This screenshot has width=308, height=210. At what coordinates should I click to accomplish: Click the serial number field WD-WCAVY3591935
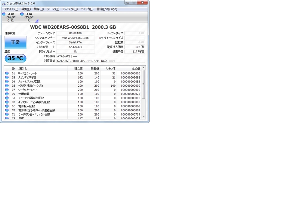pyautogui.click(x=75, y=38)
